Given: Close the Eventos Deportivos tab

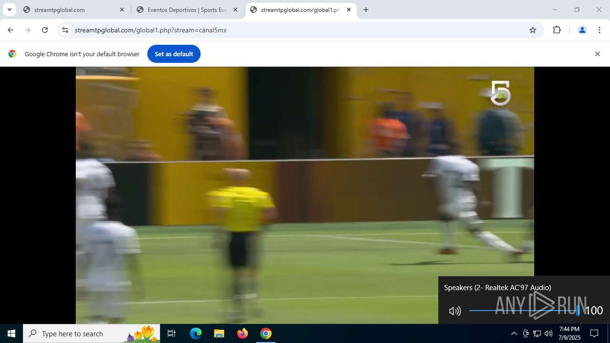Looking at the screenshot, I should pyautogui.click(x=235, y=10).
